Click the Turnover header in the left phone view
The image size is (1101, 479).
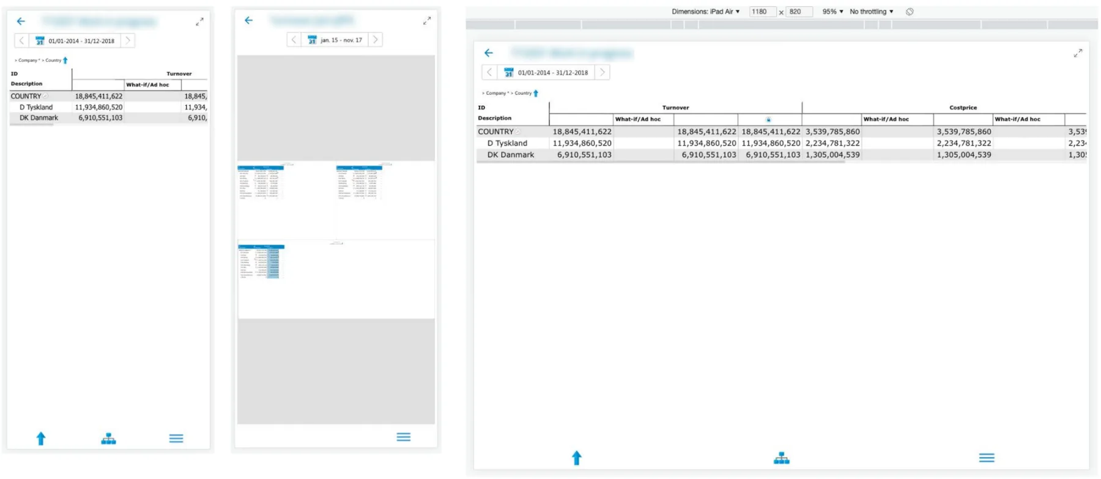[179, 74]
